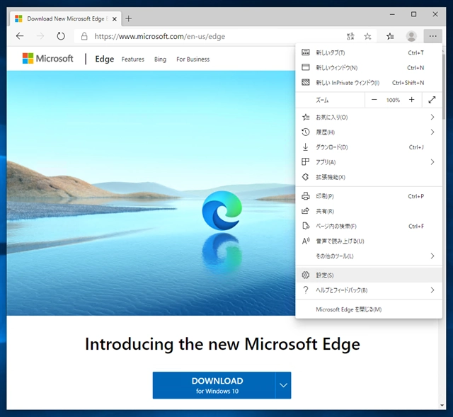Viewport: 453px width, 417px height.
Task: Click the Edge logo in hero image
Action: [222, 210]
